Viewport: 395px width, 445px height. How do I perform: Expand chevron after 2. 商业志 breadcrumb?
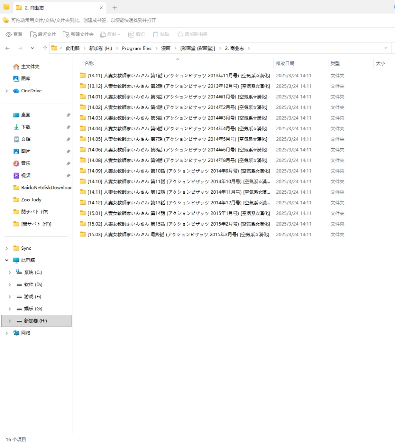(249, 48)
